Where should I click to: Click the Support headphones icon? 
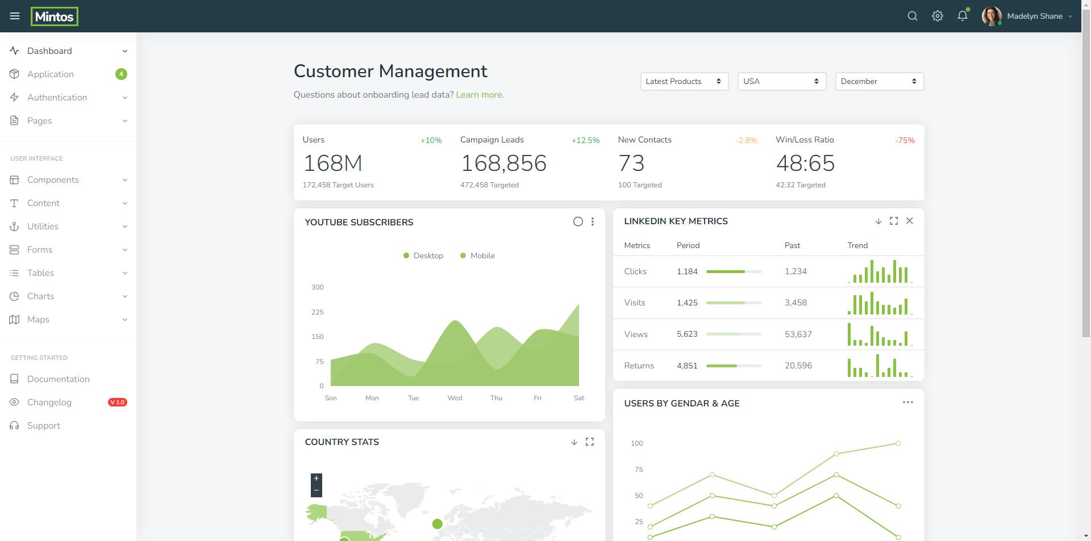[x=15, y=426]
